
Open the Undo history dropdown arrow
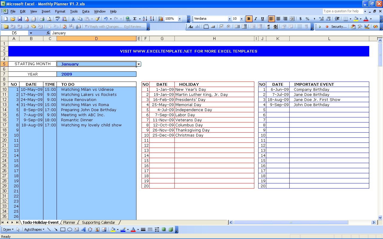(x=110, y=19)
